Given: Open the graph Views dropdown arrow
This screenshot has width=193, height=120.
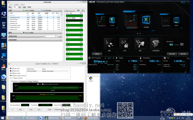Looking at the screenshot, I should (x=82, y=10).
